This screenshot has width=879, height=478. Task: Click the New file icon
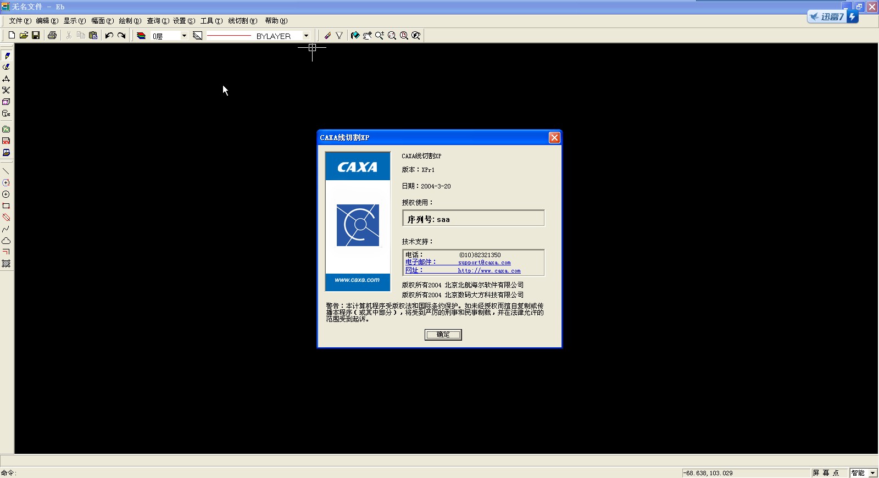coord(12,35)
